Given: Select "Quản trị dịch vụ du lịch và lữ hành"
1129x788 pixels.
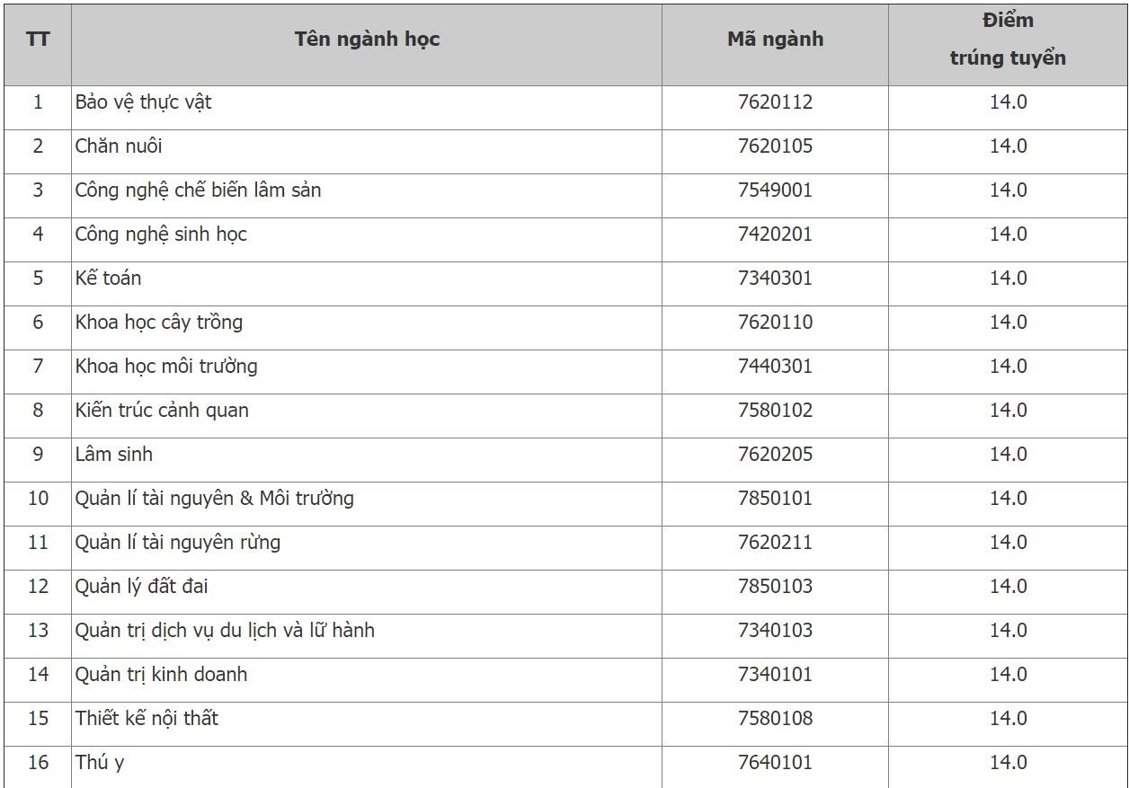Looking at the screenshot, I should (225, 631).
